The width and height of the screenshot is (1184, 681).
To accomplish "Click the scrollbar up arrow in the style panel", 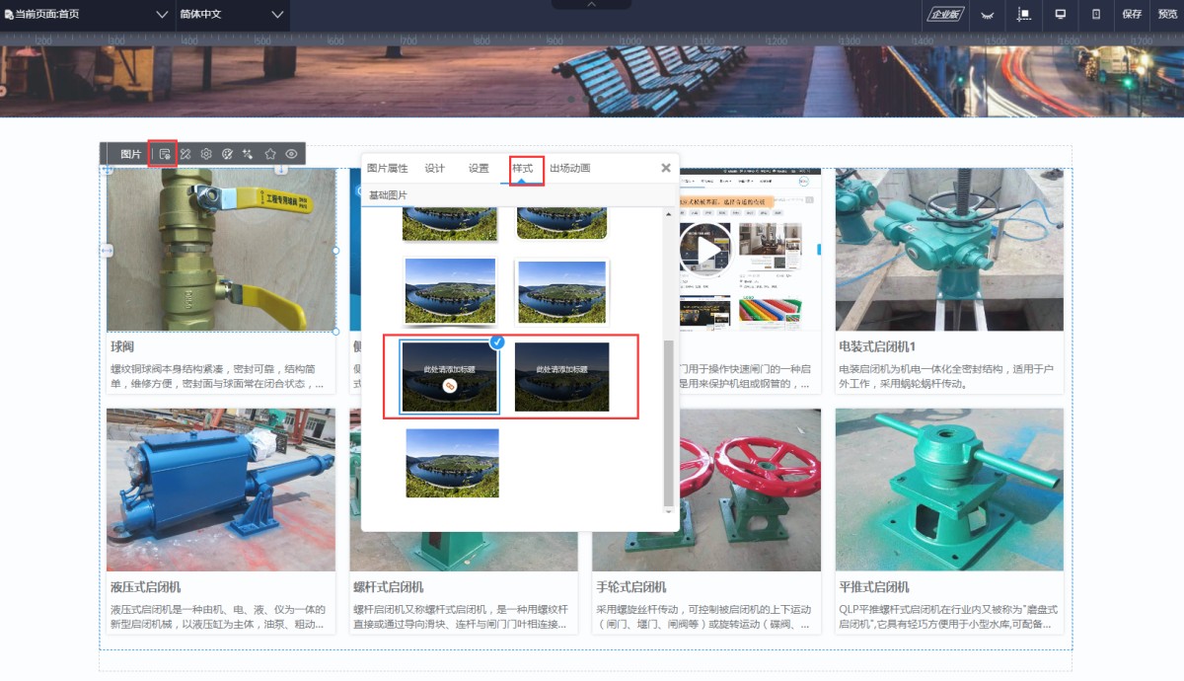I will click(669, 214).
